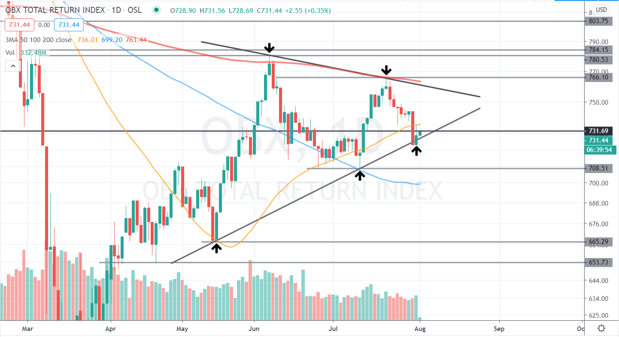Collapse the indicator legend with chevron

(x=13, y=66)
